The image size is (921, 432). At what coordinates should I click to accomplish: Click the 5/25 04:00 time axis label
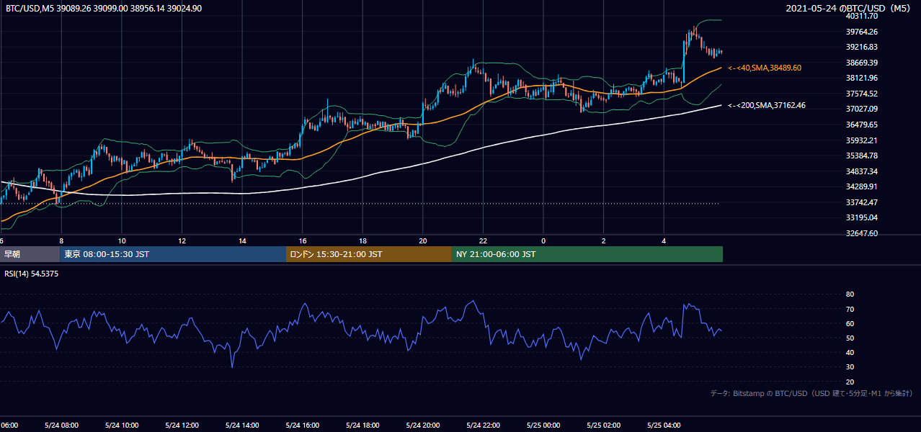664,426
